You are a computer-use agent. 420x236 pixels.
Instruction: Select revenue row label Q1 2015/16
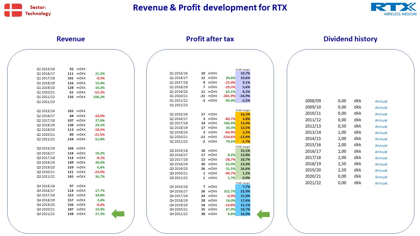coord(46,69)
